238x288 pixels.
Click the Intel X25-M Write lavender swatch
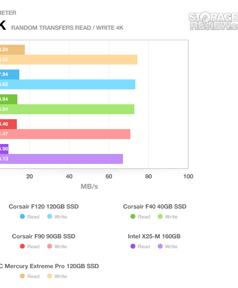(160, 246)
